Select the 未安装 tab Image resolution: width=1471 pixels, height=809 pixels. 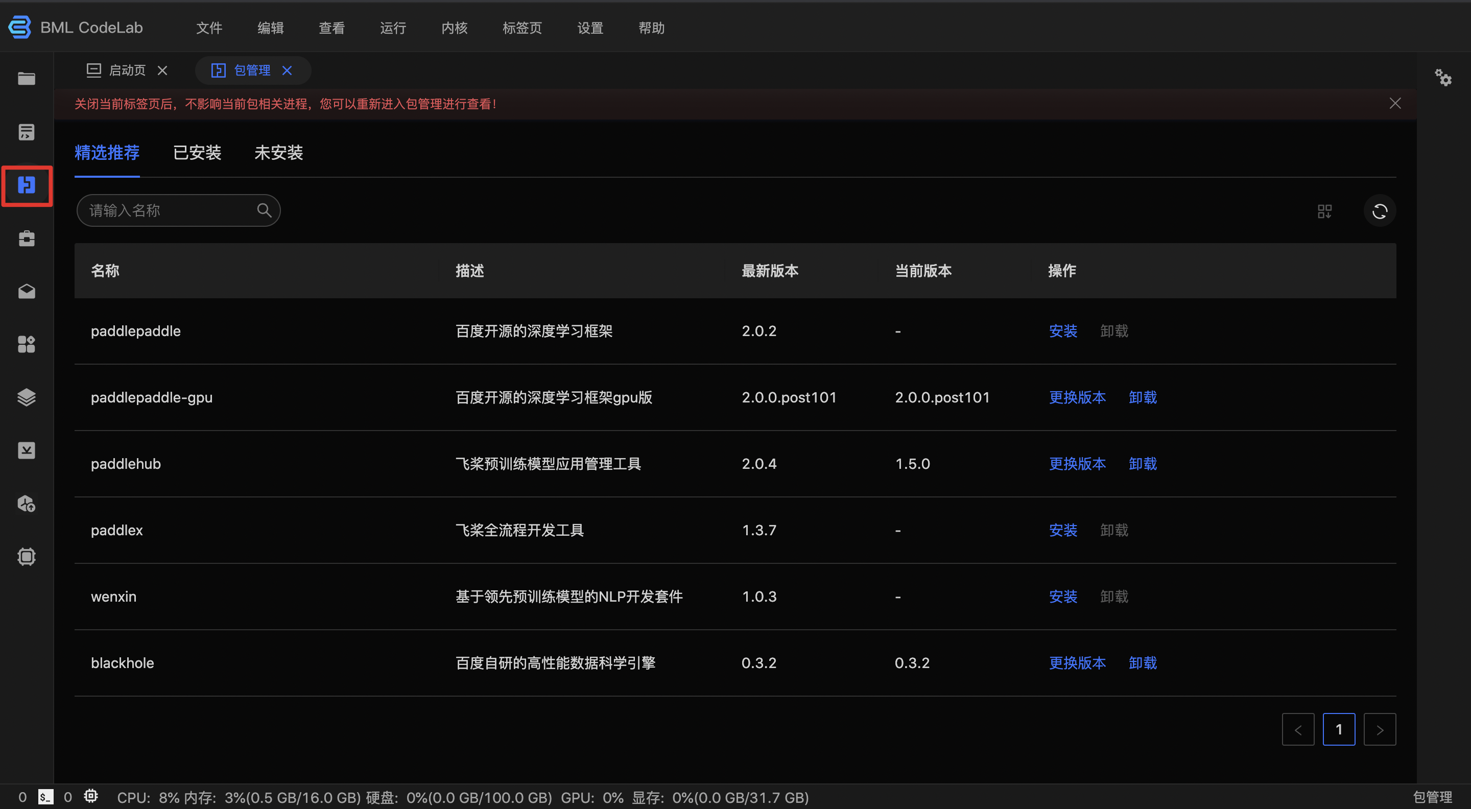coord(278,152)
